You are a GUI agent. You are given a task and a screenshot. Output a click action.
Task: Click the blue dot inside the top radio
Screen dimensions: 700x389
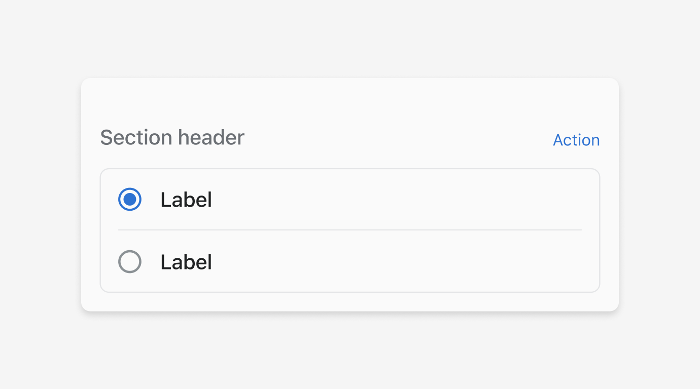coord(130,200)
